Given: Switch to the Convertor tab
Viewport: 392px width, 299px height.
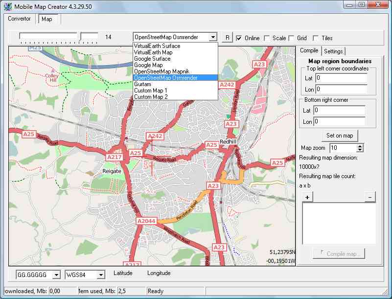Looking at the screenshot, I should [x=20, y=19].
